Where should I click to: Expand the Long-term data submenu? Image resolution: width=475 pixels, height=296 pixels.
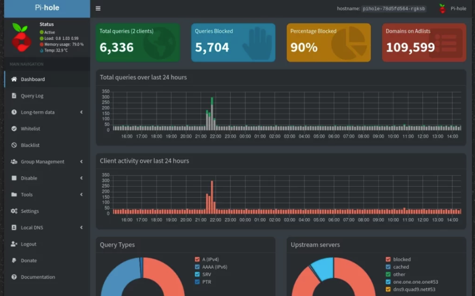tap(81, 112)
